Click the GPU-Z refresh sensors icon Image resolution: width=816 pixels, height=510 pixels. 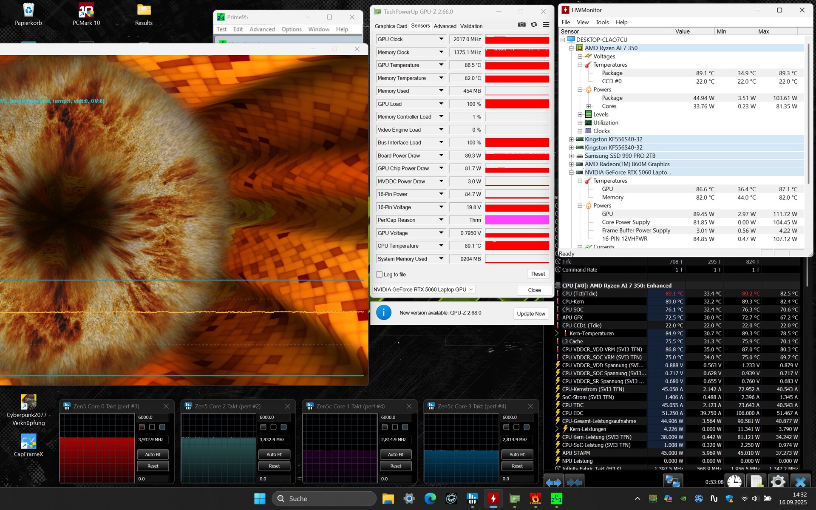click(534, 25)
